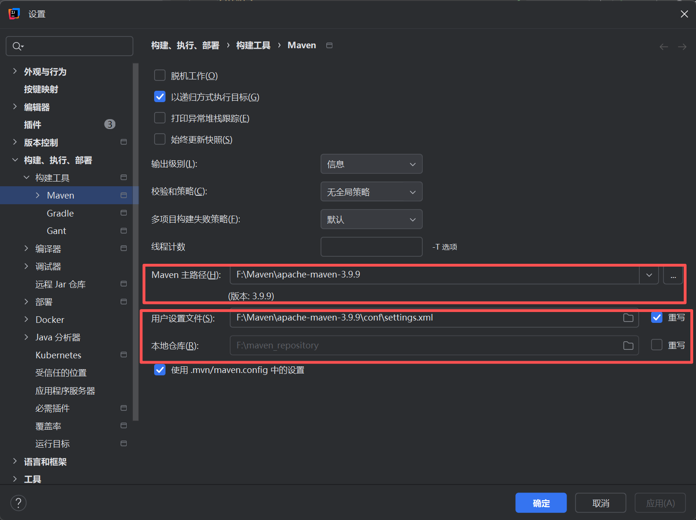Expand the Maven tree node chevron
Viewport: 696px width, 520px height.
click(x=37, y=195)
